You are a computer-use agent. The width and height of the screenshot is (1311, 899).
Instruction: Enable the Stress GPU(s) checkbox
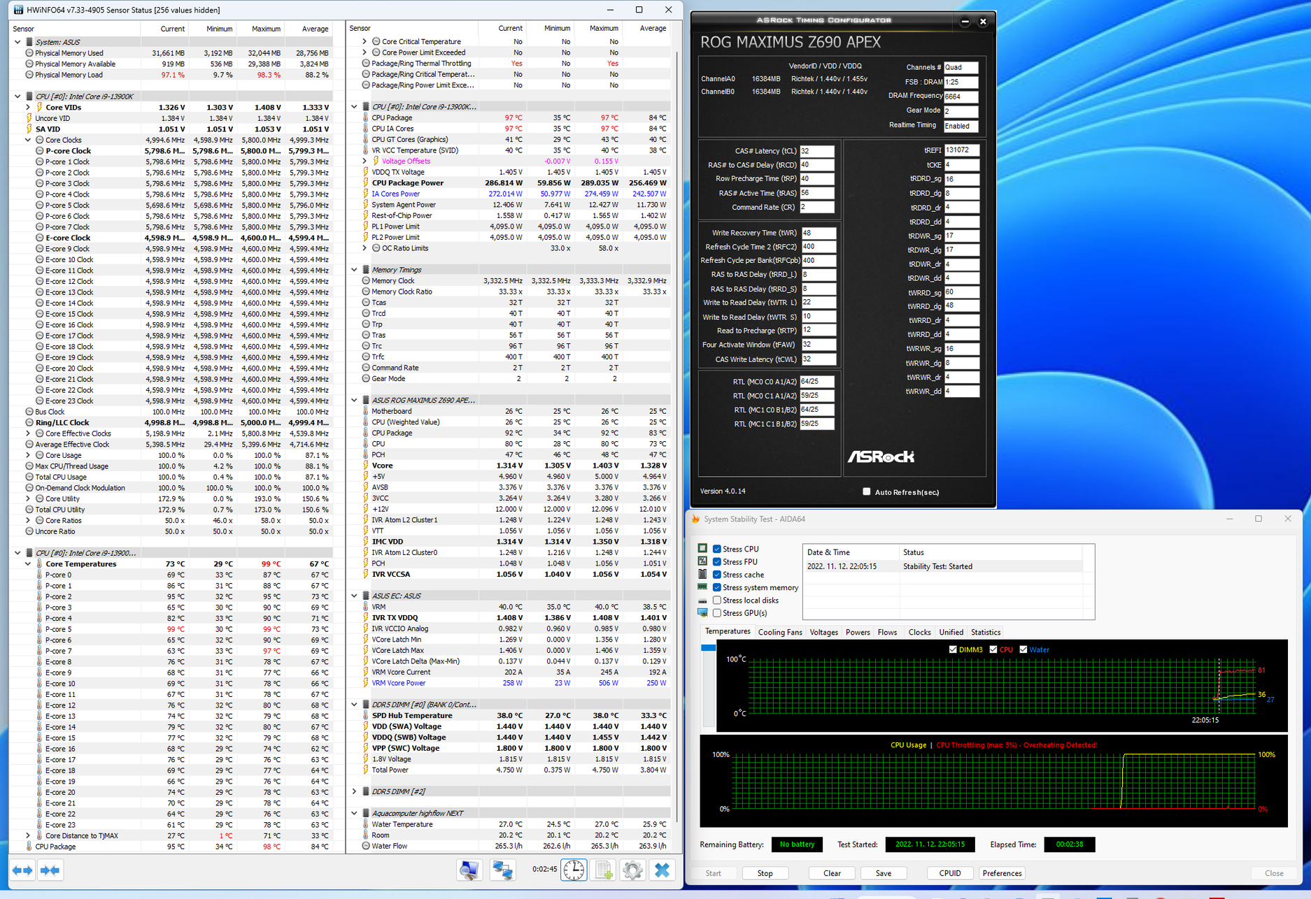pyautogui.click(x=716, y=613)
